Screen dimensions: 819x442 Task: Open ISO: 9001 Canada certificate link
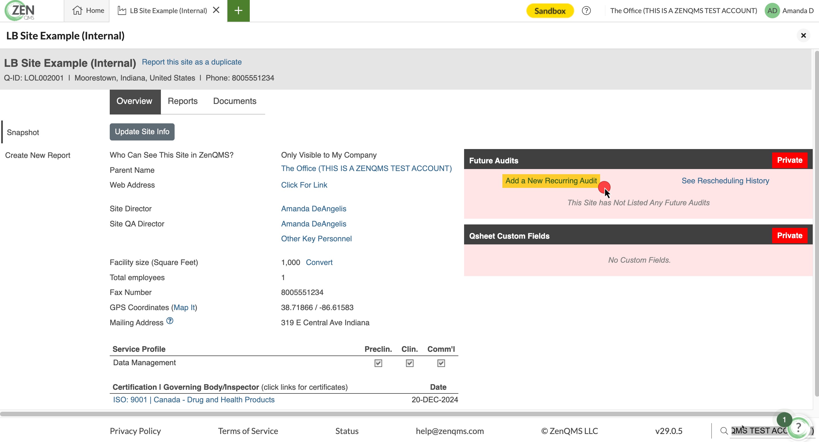194,400
